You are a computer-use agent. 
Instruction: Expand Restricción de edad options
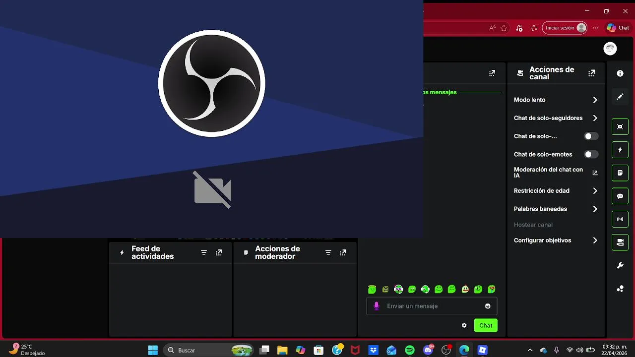click(x=556, y=191)
